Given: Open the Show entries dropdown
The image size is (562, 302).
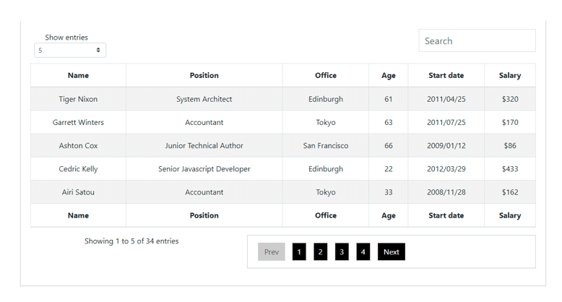Looking at the screenshot, I should click(70, 51).
